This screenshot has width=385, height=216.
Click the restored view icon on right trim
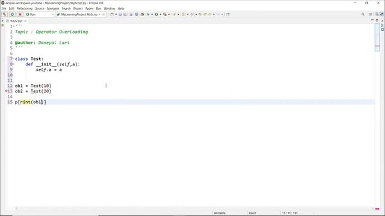point(383,25)
